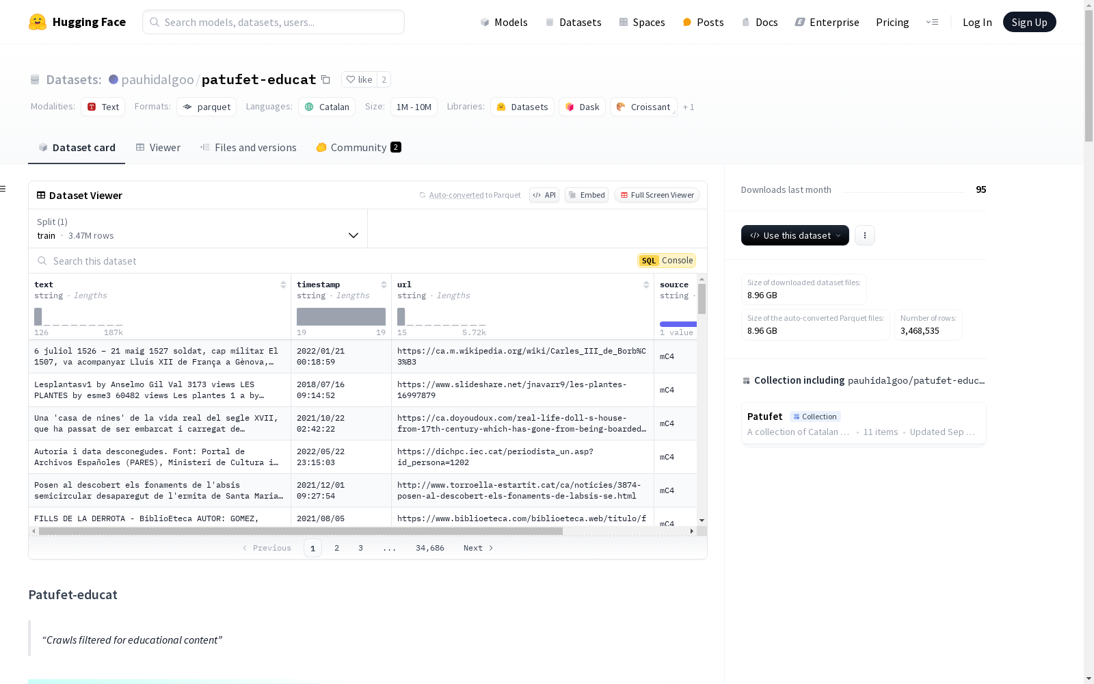Open the SQL Console
This screenshot has width=1094, height=684.
pyautogui.click(x=667, y=261)
